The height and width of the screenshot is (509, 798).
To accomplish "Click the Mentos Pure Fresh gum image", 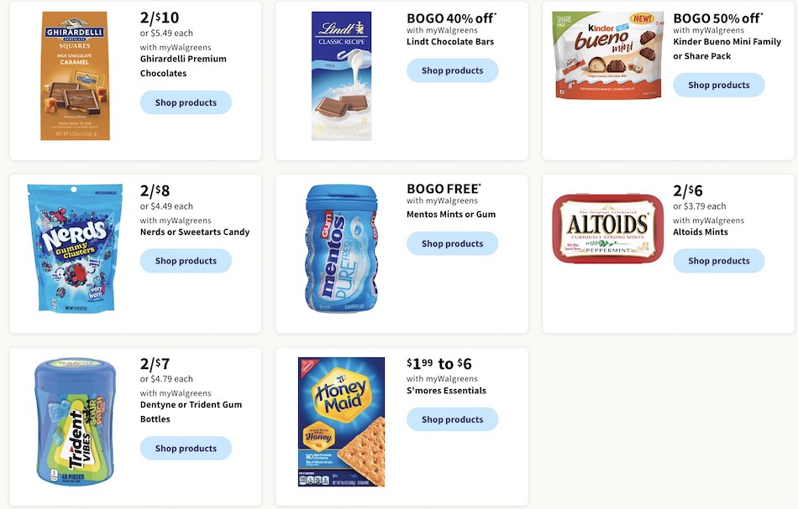I will [x=339, y=247].
